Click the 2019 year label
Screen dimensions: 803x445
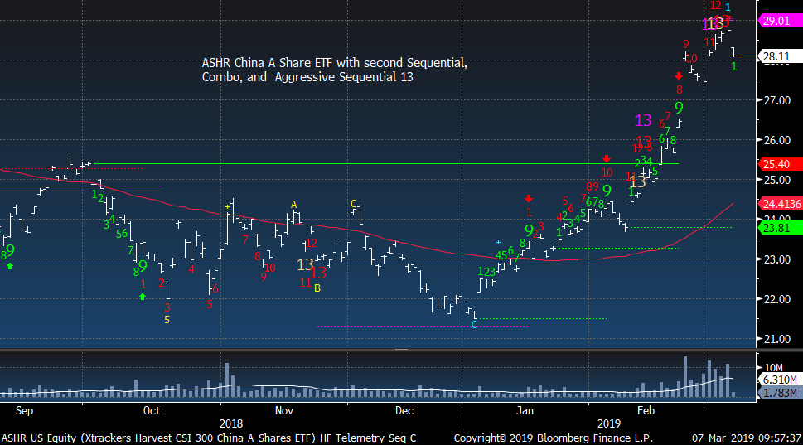click(608, 424)
